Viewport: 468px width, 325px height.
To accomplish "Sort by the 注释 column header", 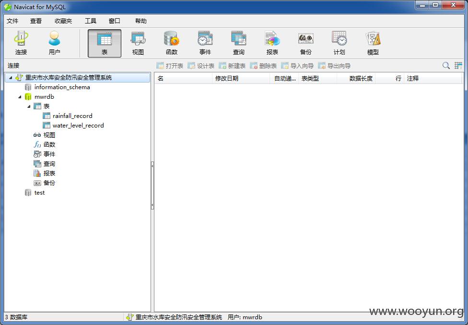I will (x=433, y=79).
